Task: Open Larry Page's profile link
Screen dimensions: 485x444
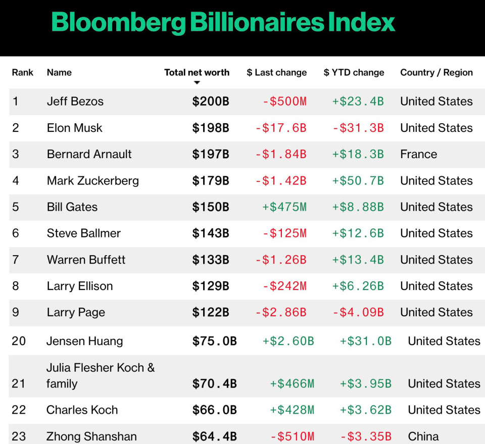Action: 76,312
